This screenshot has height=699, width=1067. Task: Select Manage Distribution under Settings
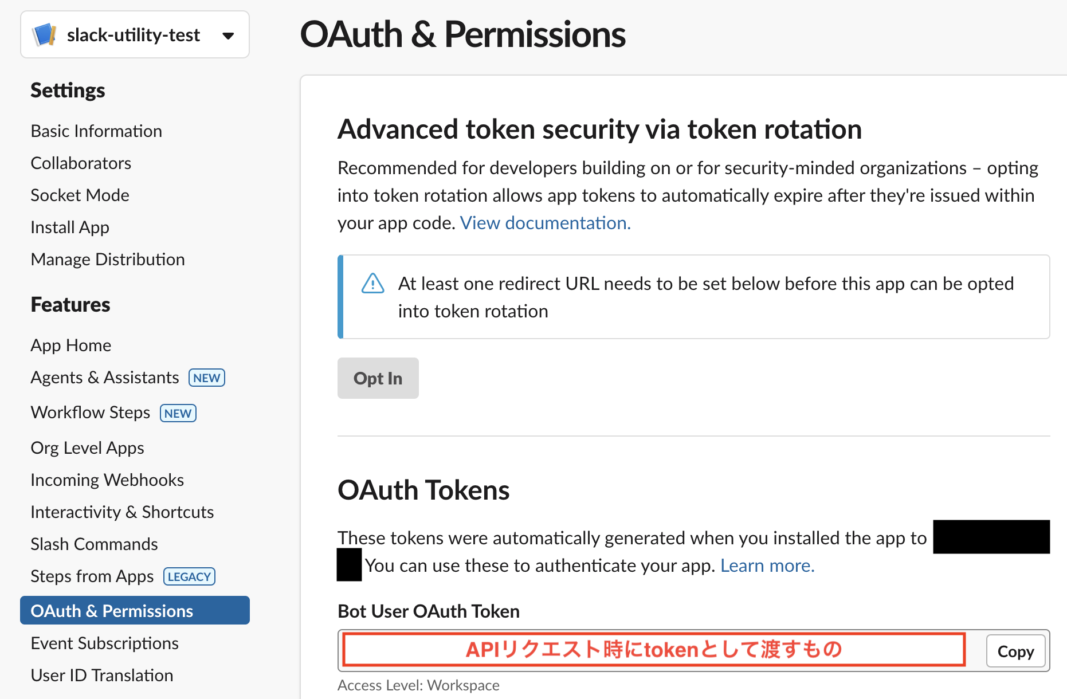point(108,259)
